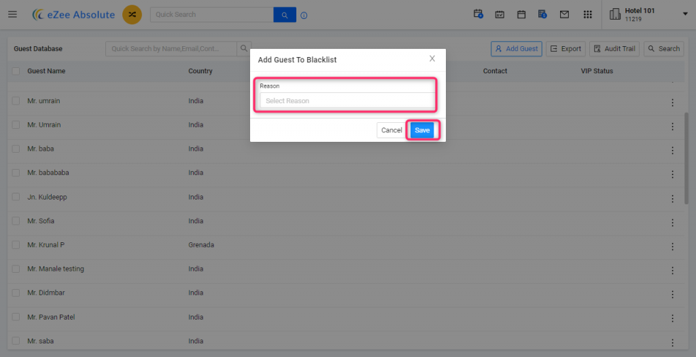Viewport: 696px width, 357px height.
Task: Open the plain calendar icon
Action: (521, 15)
